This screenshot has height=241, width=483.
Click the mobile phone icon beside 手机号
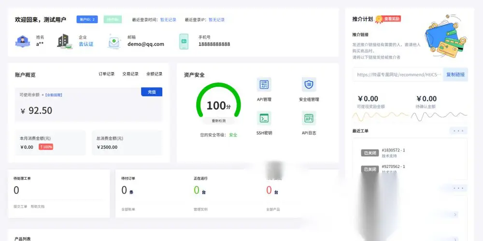184,42
